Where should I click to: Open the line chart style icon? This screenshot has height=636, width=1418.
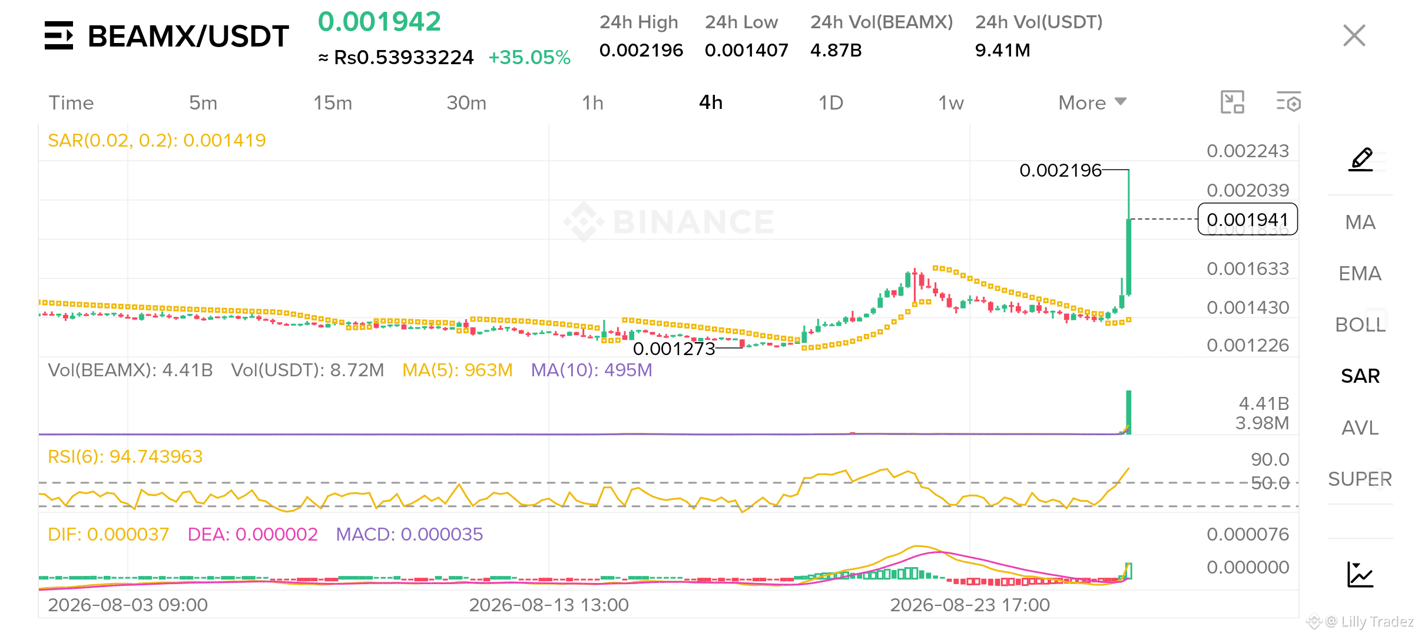tap(1360, 574)
